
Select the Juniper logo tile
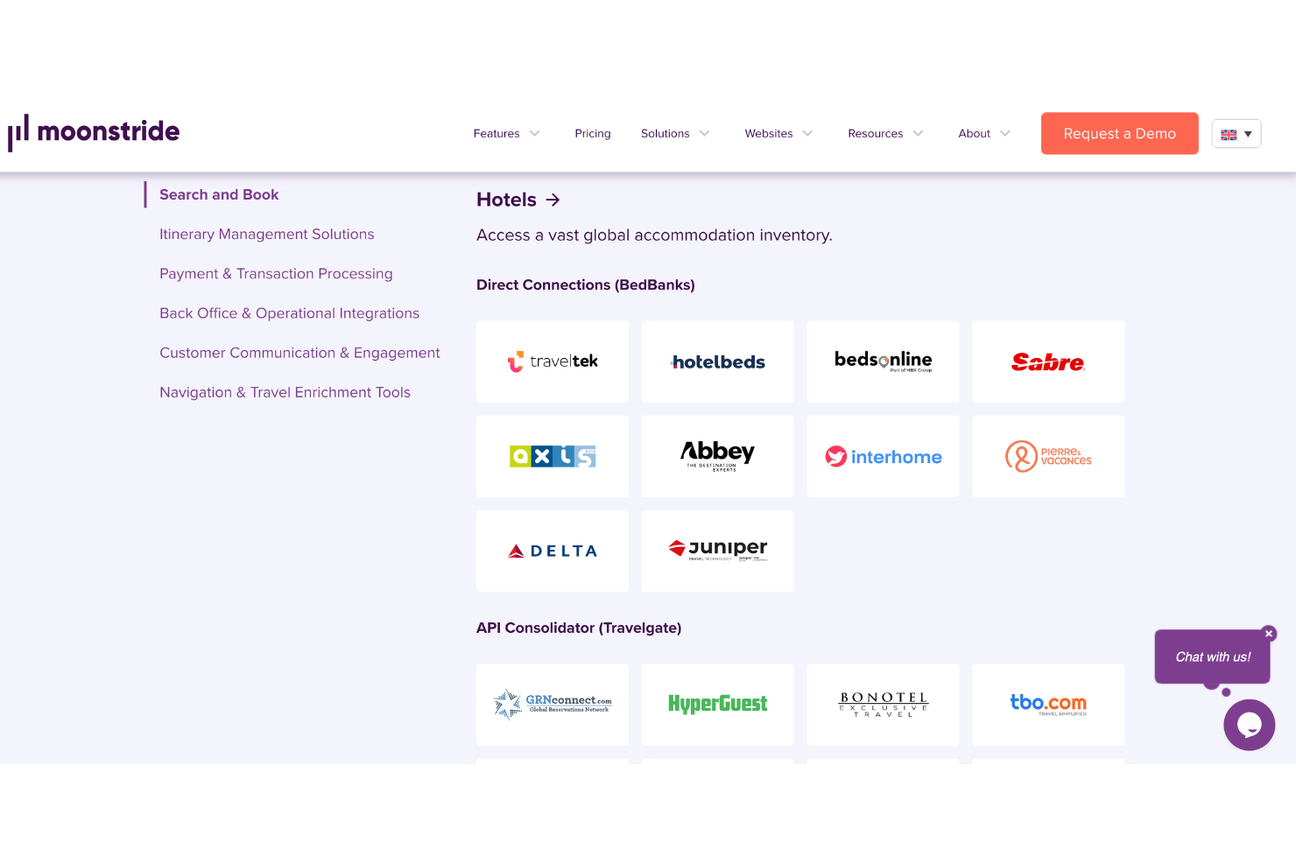(x=718, y=551)
